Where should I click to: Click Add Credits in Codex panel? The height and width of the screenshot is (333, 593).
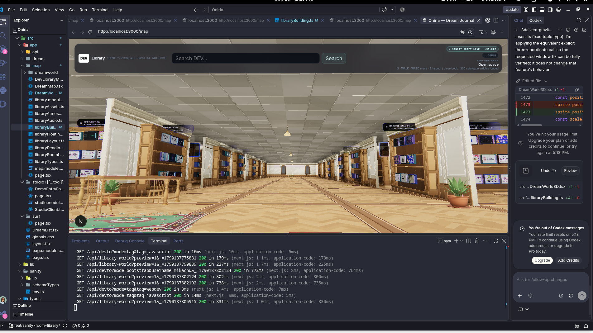pos(568,260)
